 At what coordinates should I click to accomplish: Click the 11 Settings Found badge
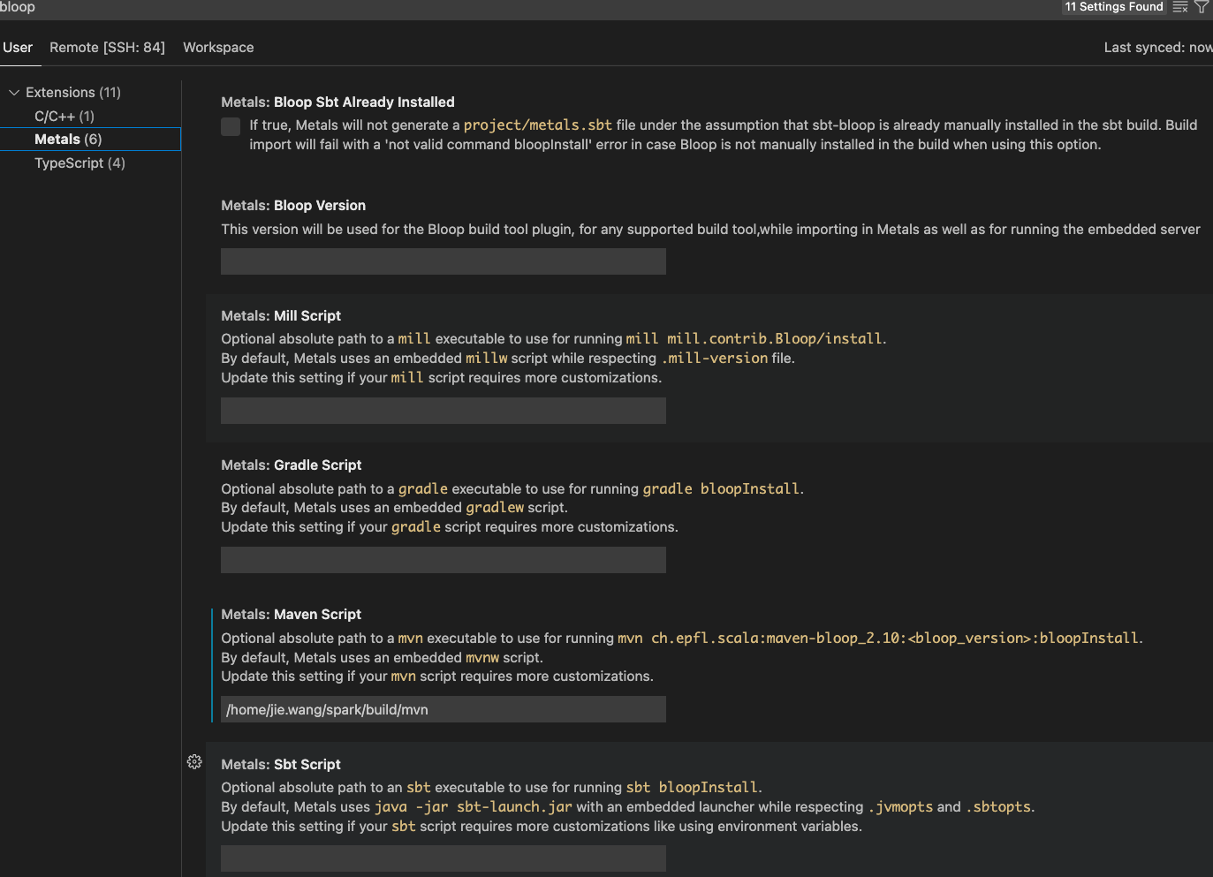1113,7
